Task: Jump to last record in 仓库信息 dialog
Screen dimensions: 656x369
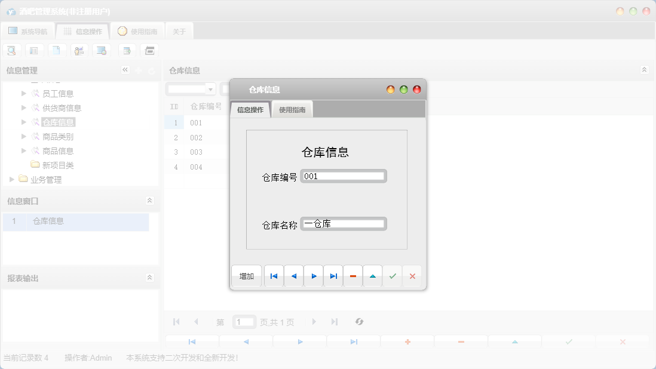Action: (x=333, y=276)
